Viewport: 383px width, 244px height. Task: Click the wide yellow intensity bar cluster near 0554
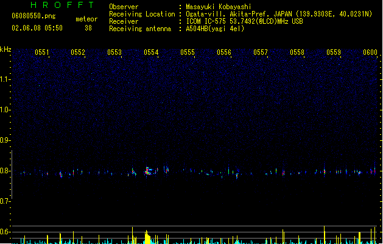click(147, 237)
